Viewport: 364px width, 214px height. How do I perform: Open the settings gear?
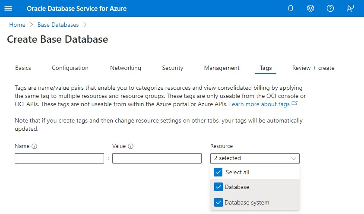[x=310, y=9]
